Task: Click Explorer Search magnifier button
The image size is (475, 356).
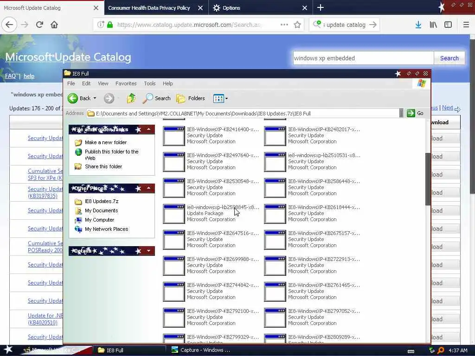Action: (x=156, y=98)
